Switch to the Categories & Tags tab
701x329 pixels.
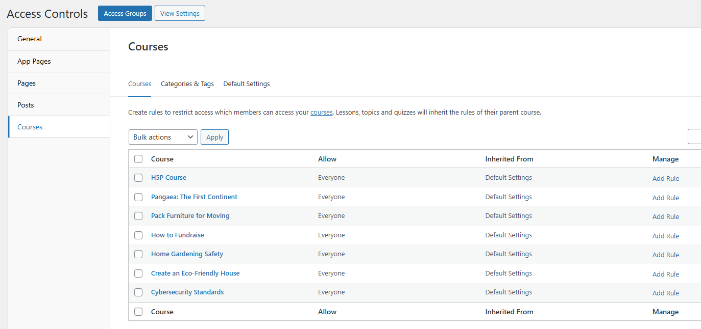(x=187, y=84)
